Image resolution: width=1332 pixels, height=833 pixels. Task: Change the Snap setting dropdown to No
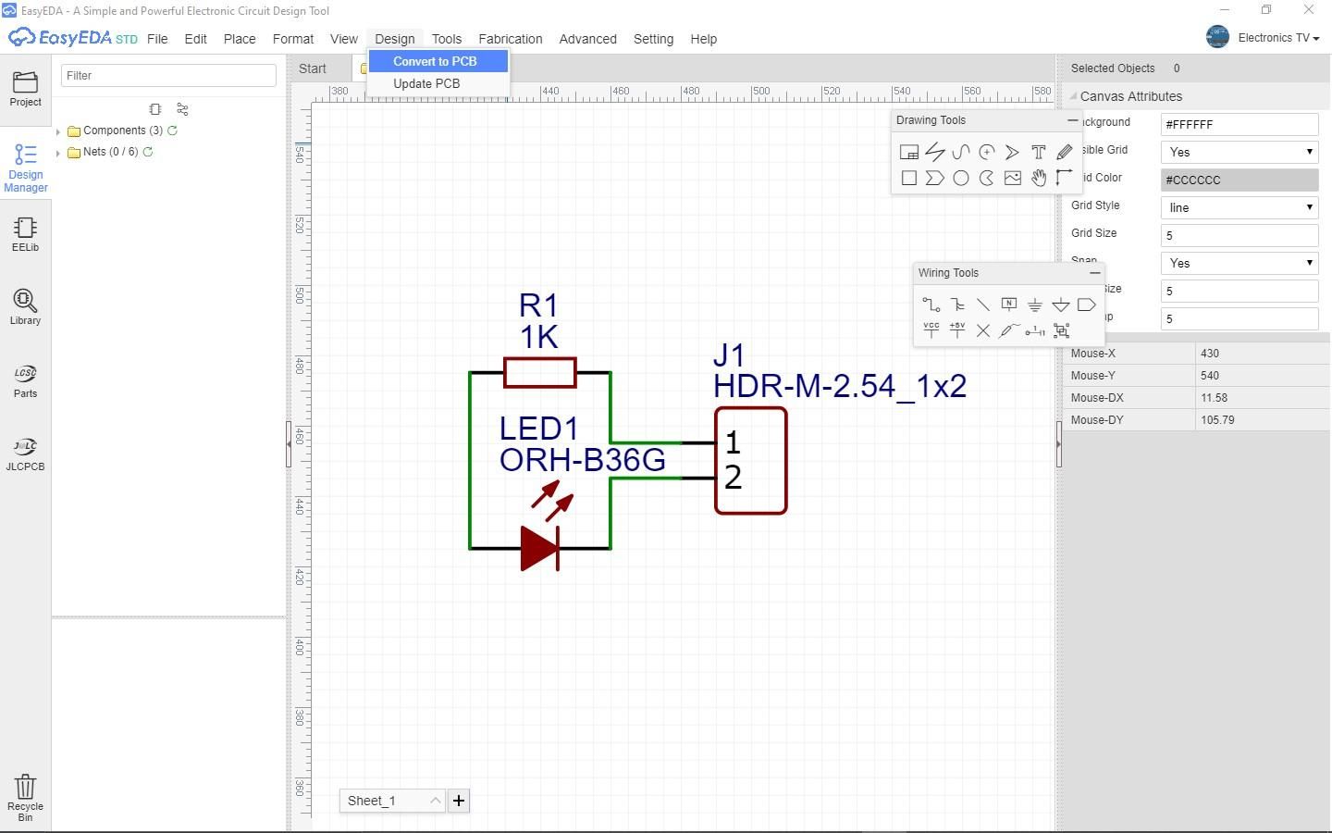[x=1238, y=263]
